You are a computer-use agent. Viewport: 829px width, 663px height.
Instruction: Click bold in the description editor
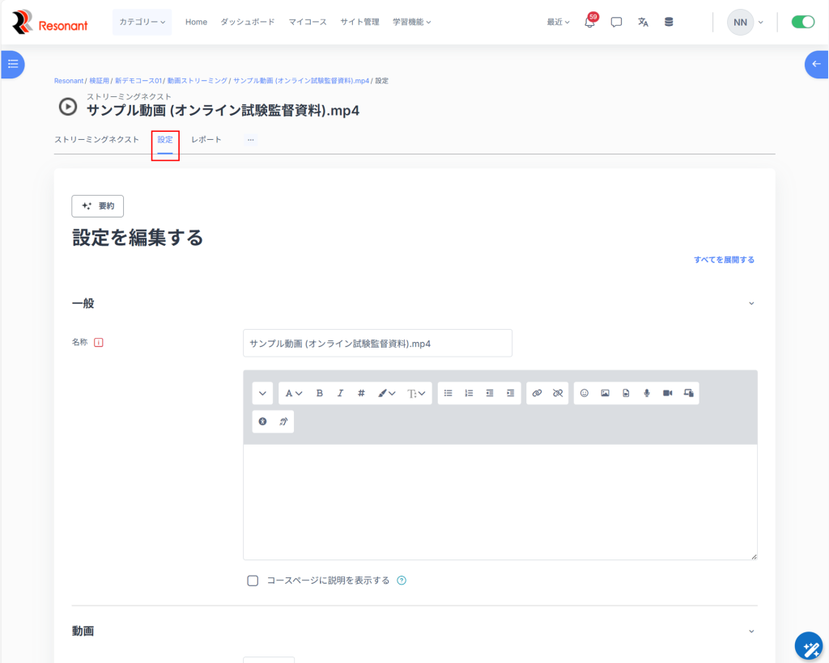tap(320, 393)
